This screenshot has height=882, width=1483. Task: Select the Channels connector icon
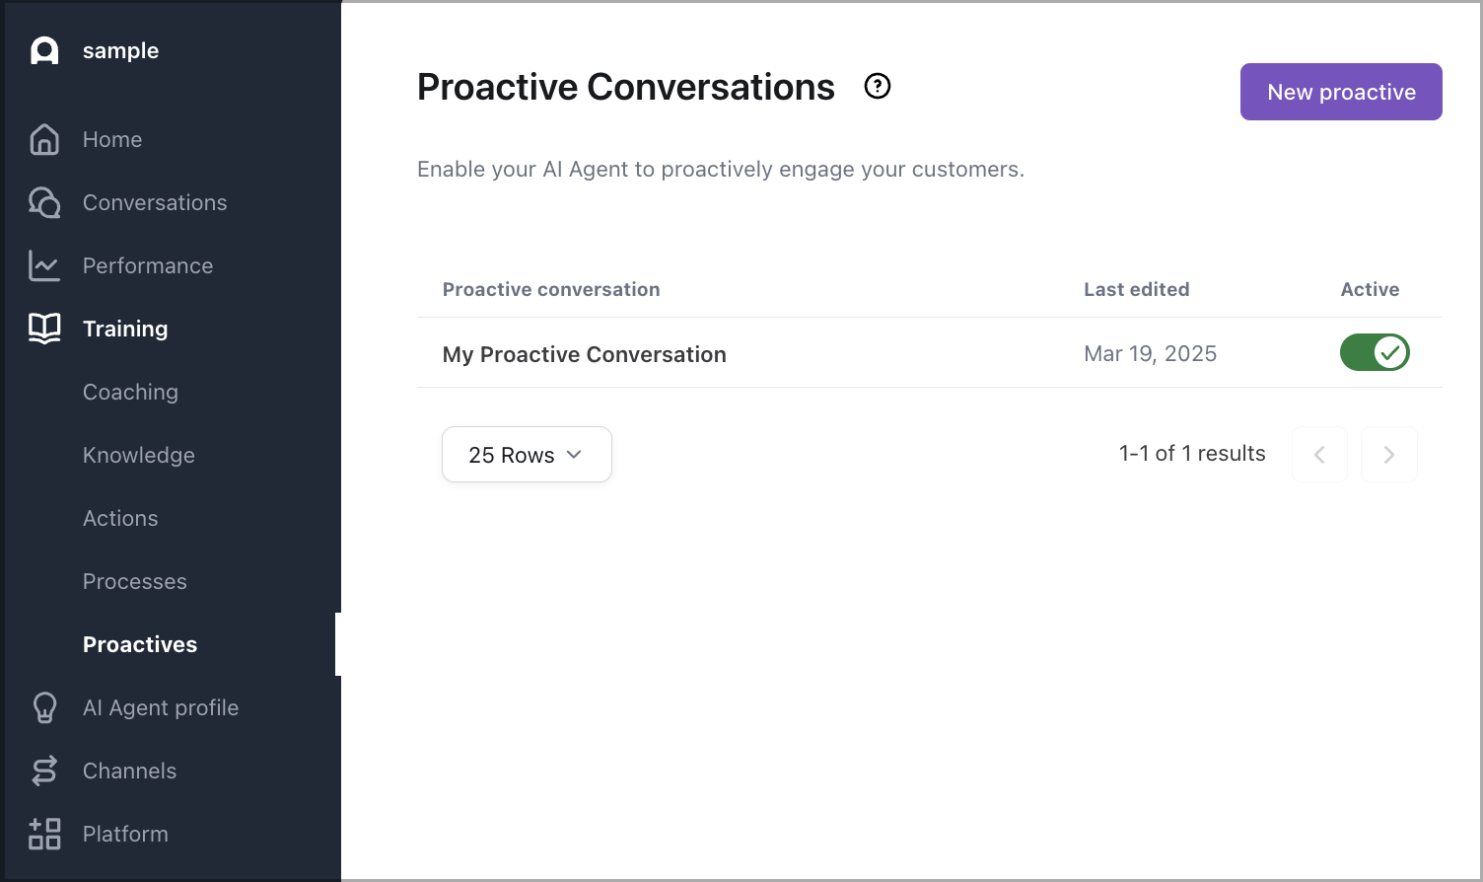click(44, 771)
